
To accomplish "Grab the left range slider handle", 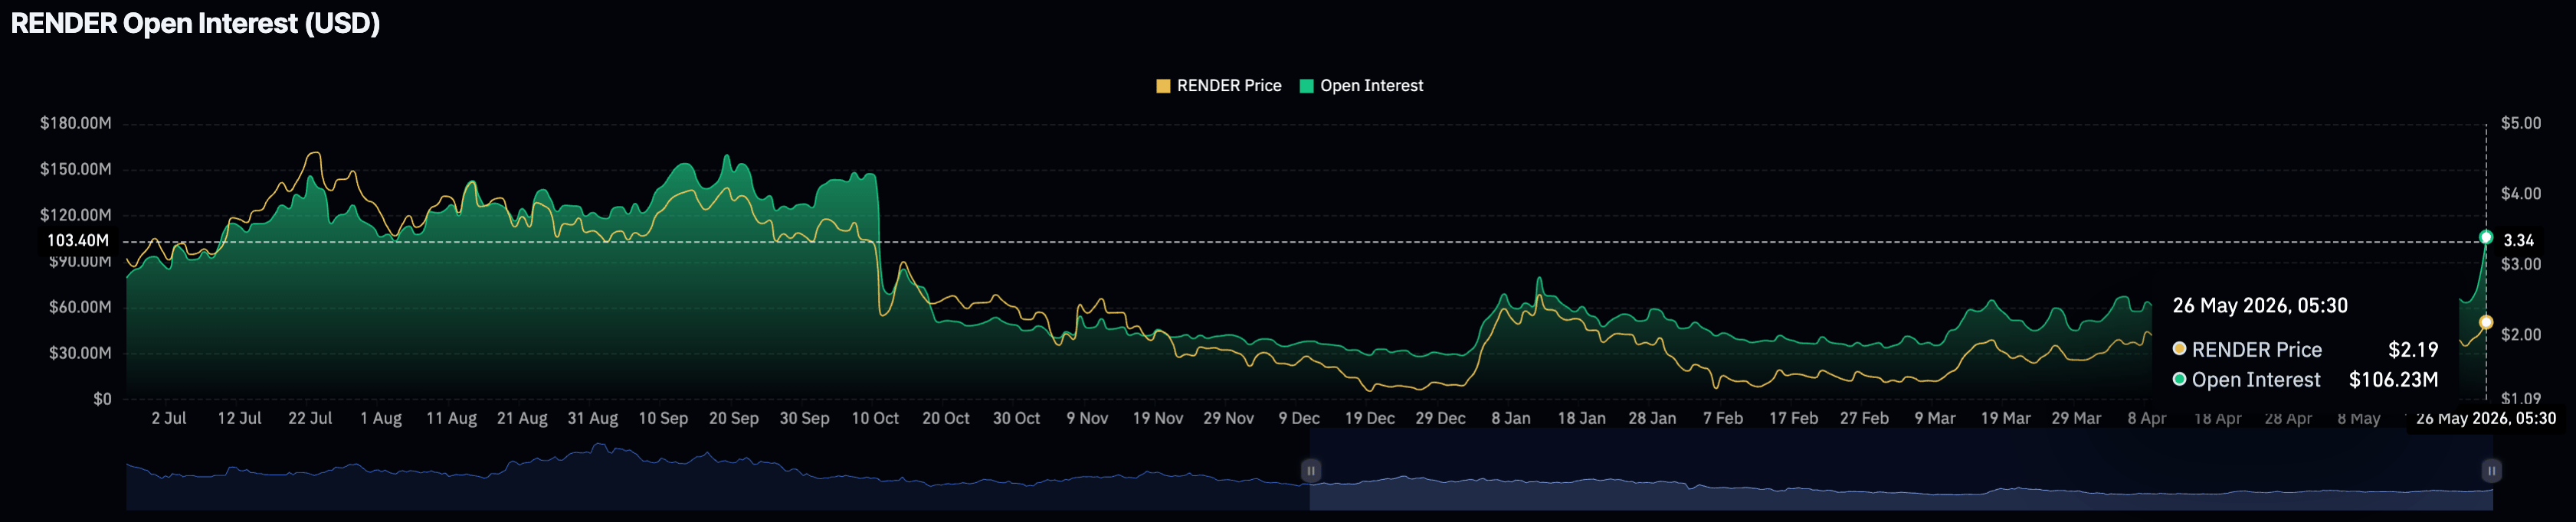I will [1310, 470].
